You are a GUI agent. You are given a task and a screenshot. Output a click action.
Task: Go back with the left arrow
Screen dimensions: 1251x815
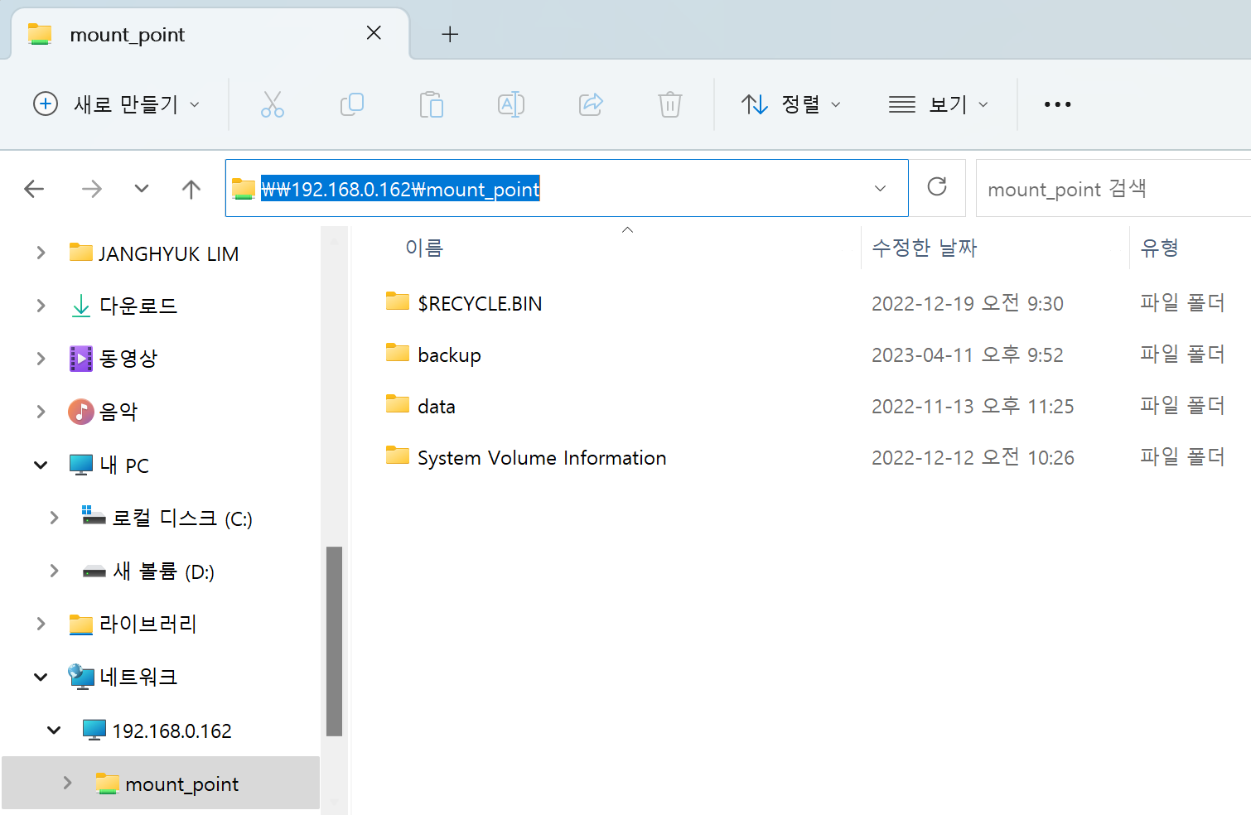tap(34, 189)
